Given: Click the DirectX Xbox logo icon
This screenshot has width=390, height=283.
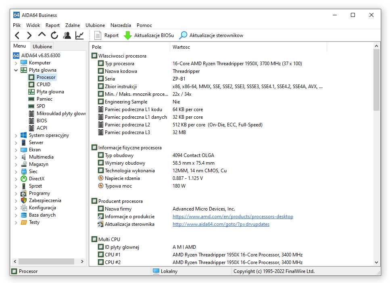Looking at the screenshot, I should [24, 179].
